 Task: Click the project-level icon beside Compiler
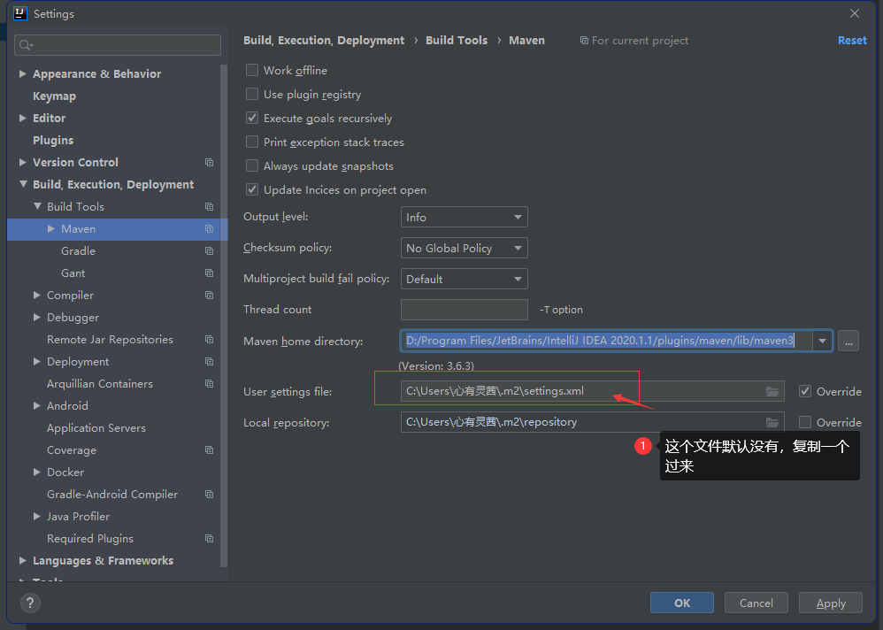tap(210, 295)
